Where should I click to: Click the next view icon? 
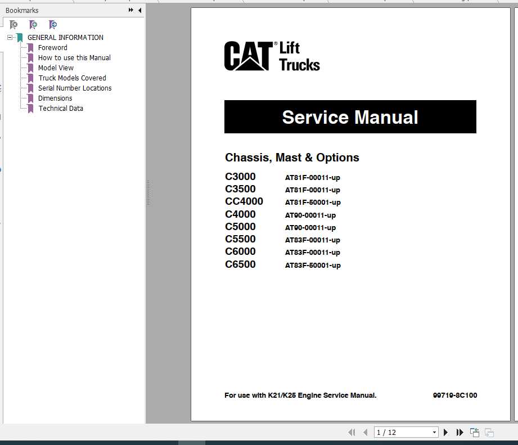489,432
